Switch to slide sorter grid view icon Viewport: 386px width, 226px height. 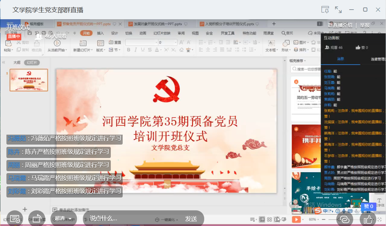click(x=269, y=219)
